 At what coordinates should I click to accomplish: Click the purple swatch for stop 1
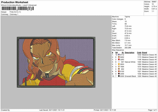119,55
